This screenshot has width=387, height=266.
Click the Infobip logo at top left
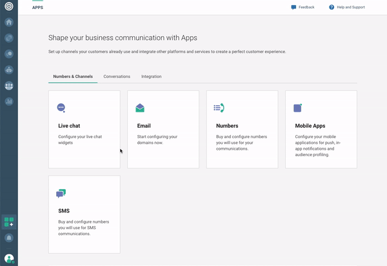pyautogui.click(x=9, y=7)
